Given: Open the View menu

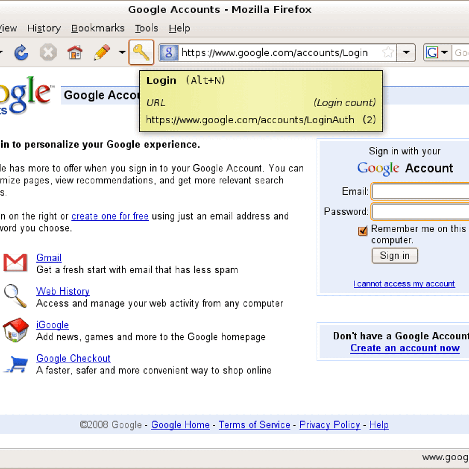Looking at the screenshot, I should tap(8, 28).
